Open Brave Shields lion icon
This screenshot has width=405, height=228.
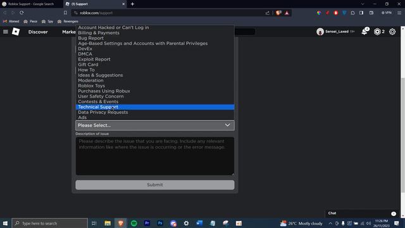(x=278, y=13)
